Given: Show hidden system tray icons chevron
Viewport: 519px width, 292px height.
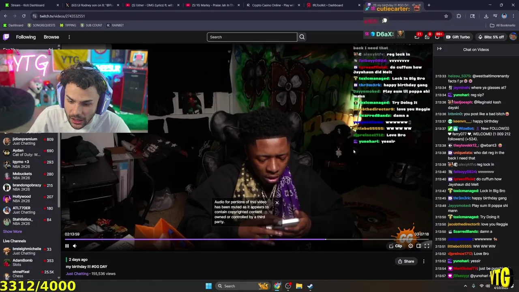Looking at the screenshot, I should (x=465, y=286).
